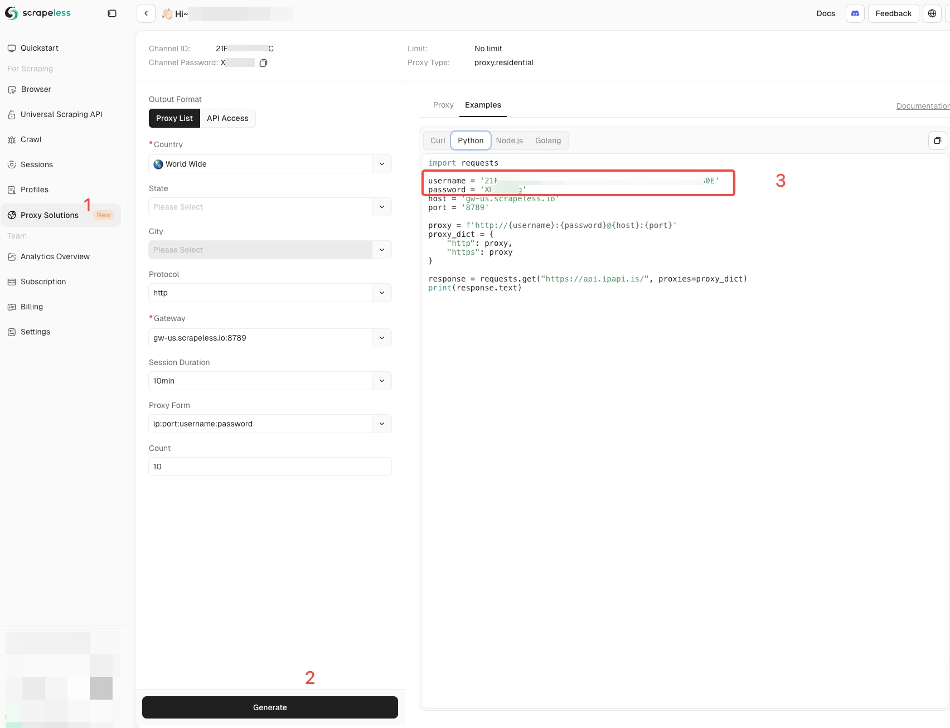Open the Protocol dropdown

point(270,293)
